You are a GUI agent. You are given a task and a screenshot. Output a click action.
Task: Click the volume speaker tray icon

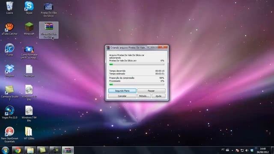[247, 150]
